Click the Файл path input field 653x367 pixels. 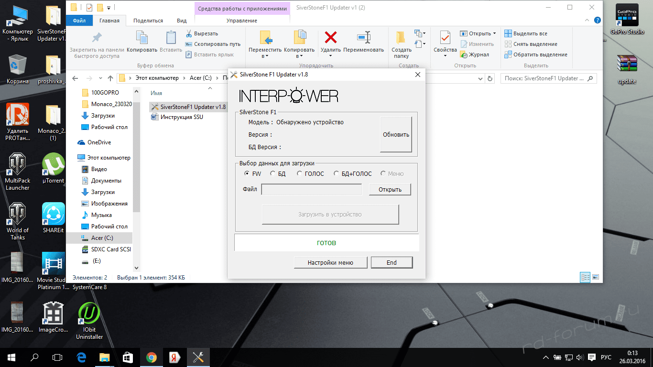[312, 190]
